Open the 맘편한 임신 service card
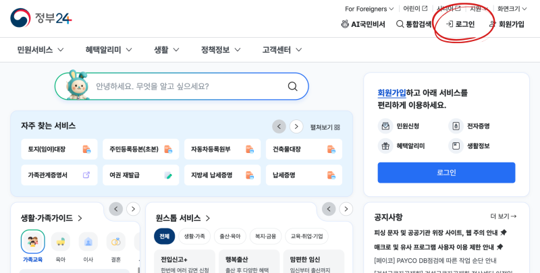Viewport: 540px width, 273px height. [314, 262]
